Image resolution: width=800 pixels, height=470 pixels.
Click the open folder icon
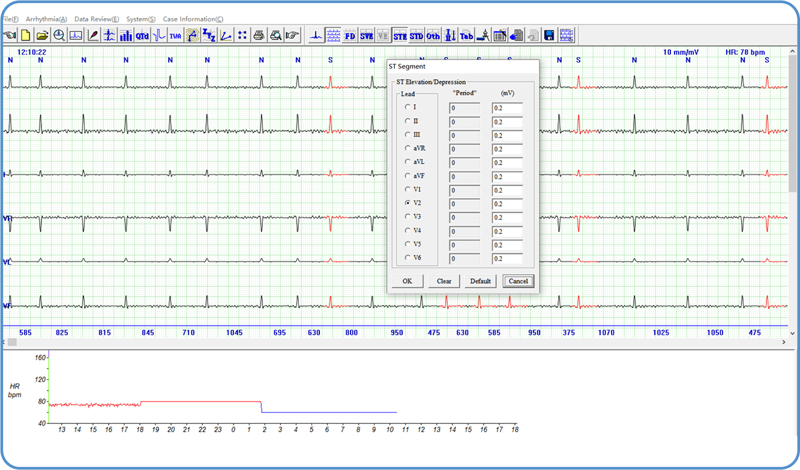[42, 35]
